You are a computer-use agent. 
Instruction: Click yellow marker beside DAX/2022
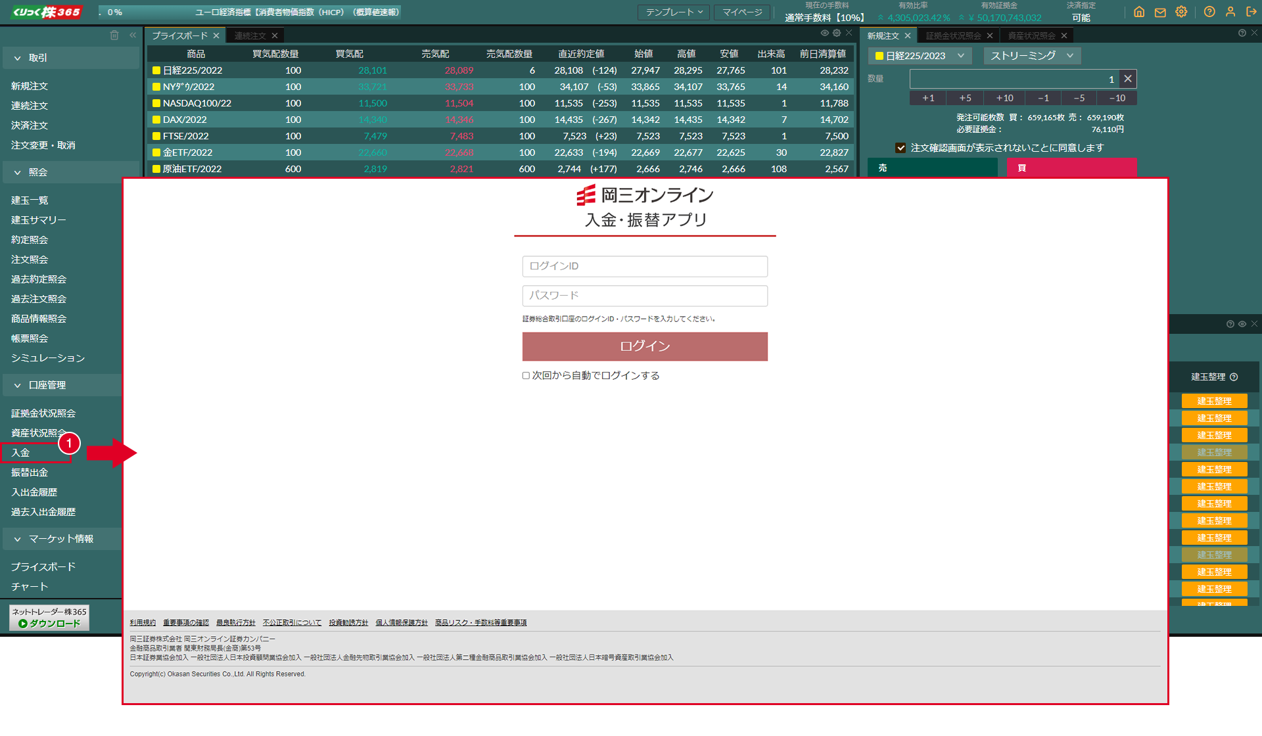[x=156, y=120]
